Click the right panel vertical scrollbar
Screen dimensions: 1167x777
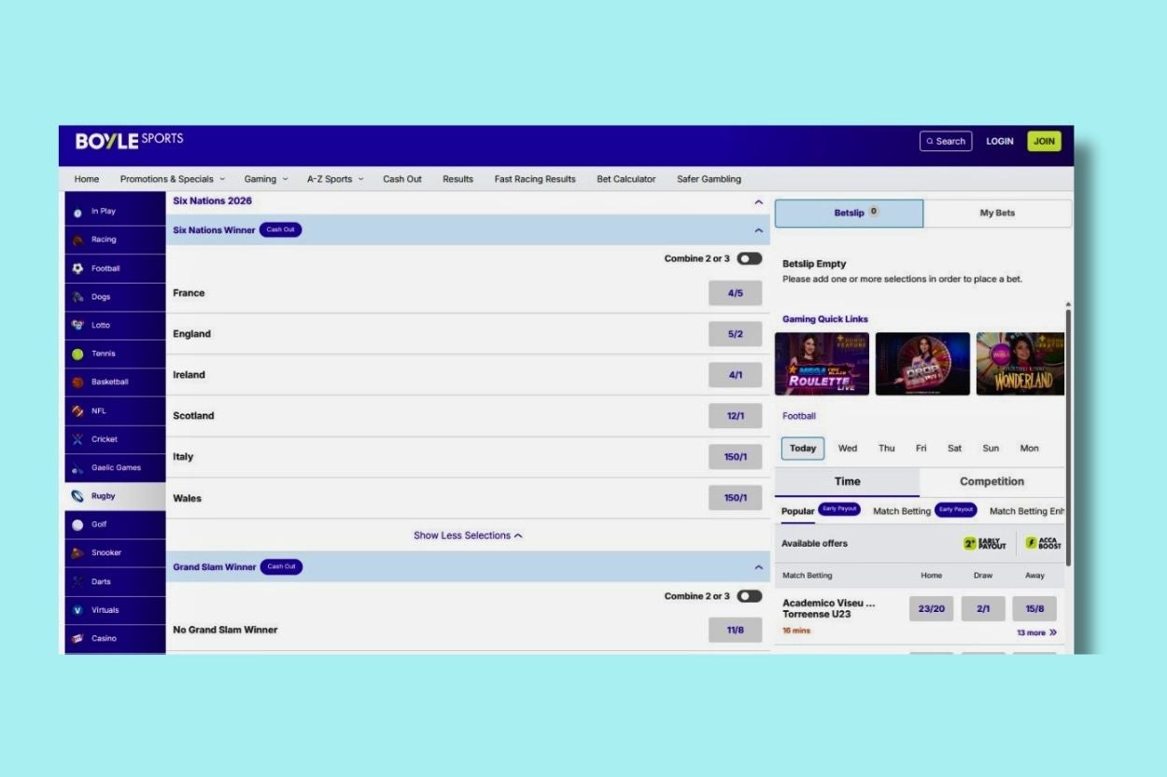pos(1068,429)
